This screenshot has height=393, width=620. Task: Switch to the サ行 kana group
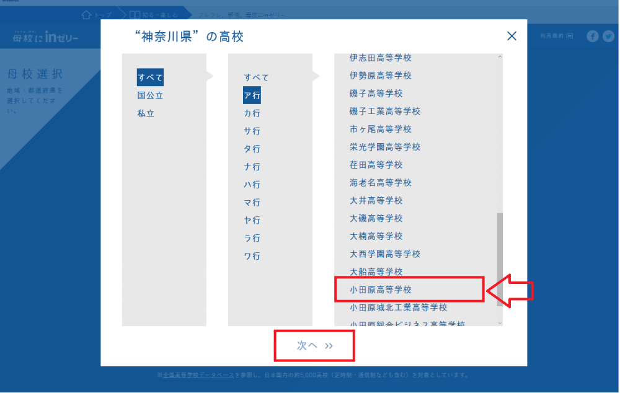click(x=252, y=131)
